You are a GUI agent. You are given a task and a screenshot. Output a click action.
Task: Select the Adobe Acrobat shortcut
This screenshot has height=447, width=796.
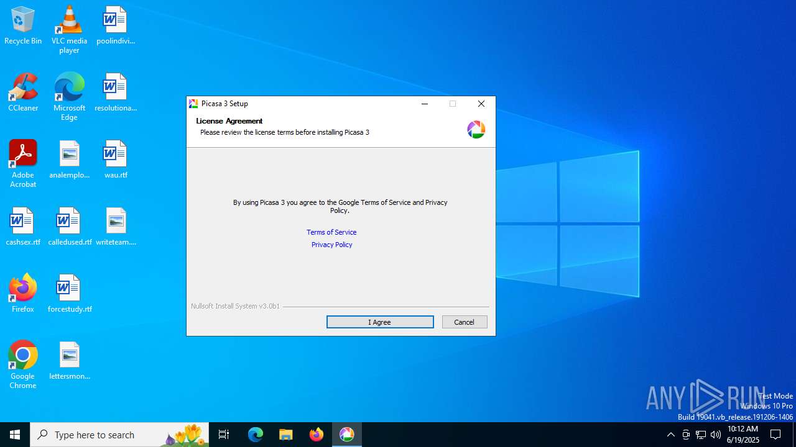tap(23, 164)
